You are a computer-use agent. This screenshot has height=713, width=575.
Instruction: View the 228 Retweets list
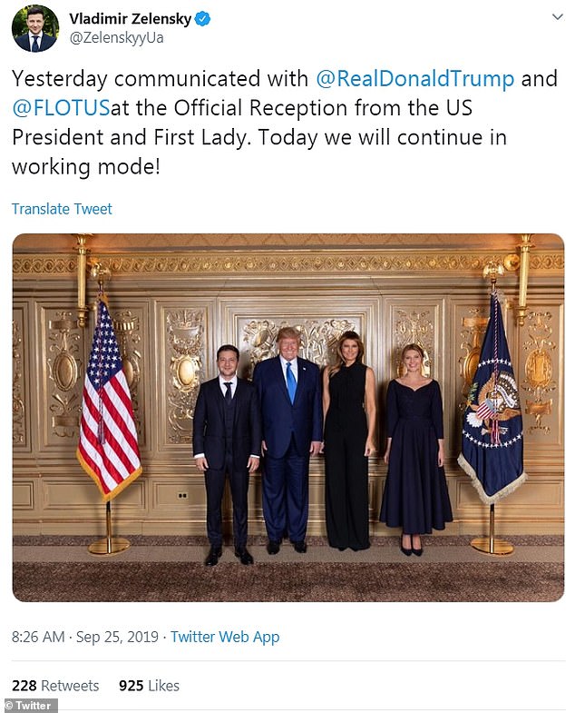(x=55, y=686)
